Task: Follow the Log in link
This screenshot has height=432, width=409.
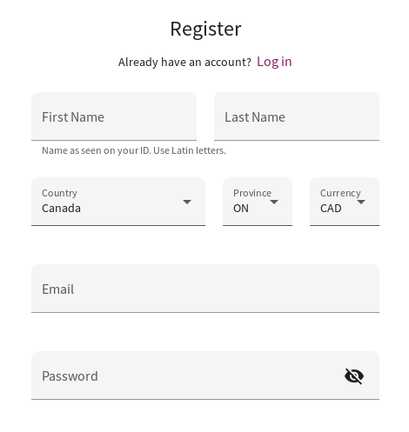Action: pos(274,62)
